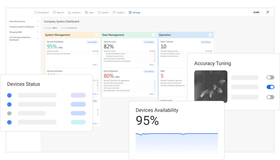Enable the first Accuracy Tuning toggle
Image resolution: width=280 pixels, height=160 pixels.
coord(270,77)
